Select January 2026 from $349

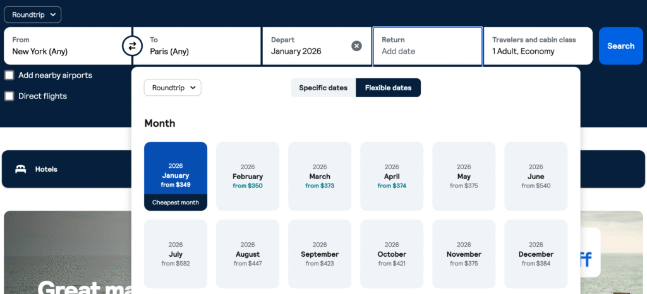pos(176,176)
